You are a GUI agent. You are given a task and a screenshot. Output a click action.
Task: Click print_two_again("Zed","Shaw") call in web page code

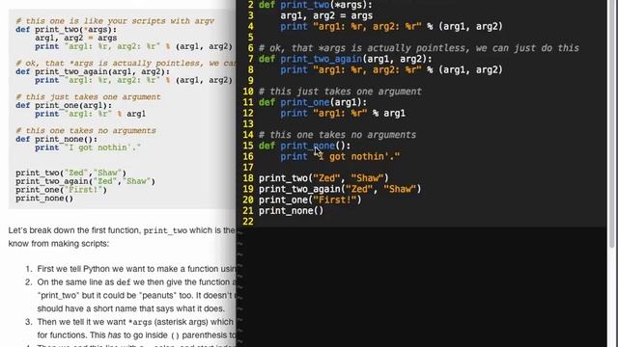pyautogui.click(x=86, y=181)
